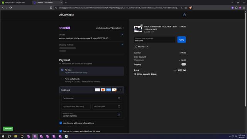Click the share icon in the address bar

(186, 8)
